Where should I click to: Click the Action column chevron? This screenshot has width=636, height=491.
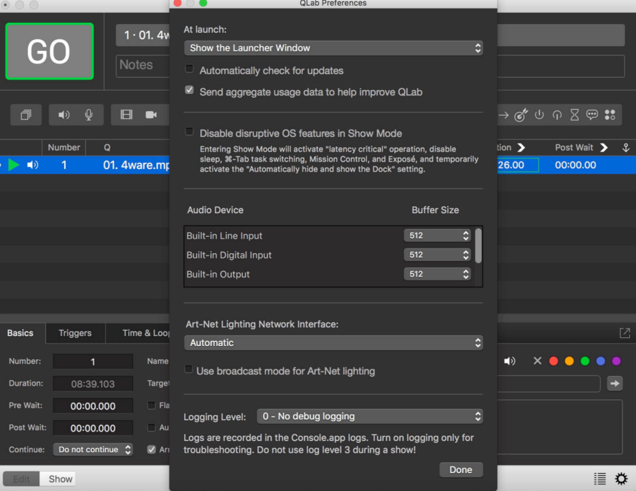(x=521, y=148)
